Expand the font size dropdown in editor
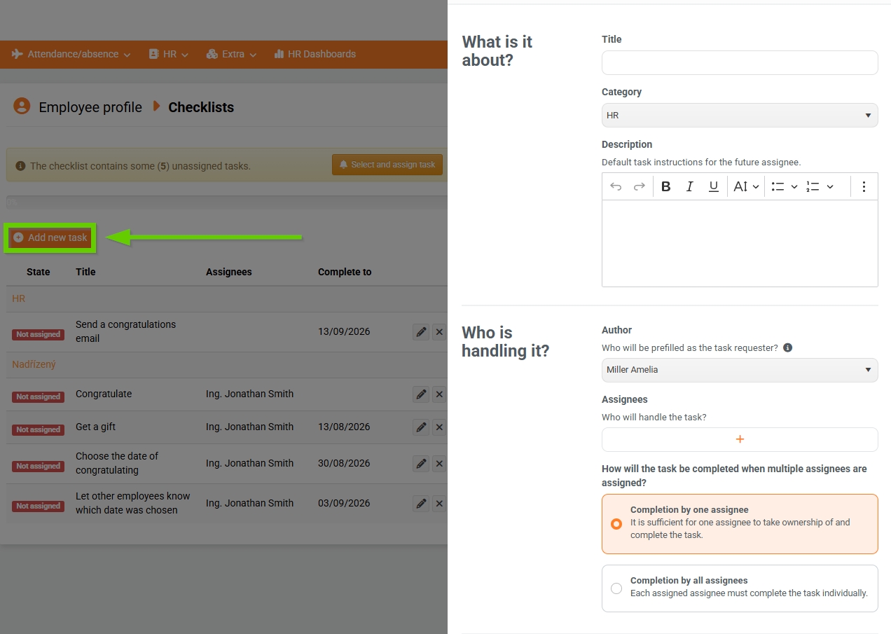This screenshot has height=634, width=891. pyautogui.click(x=747, y=186)
